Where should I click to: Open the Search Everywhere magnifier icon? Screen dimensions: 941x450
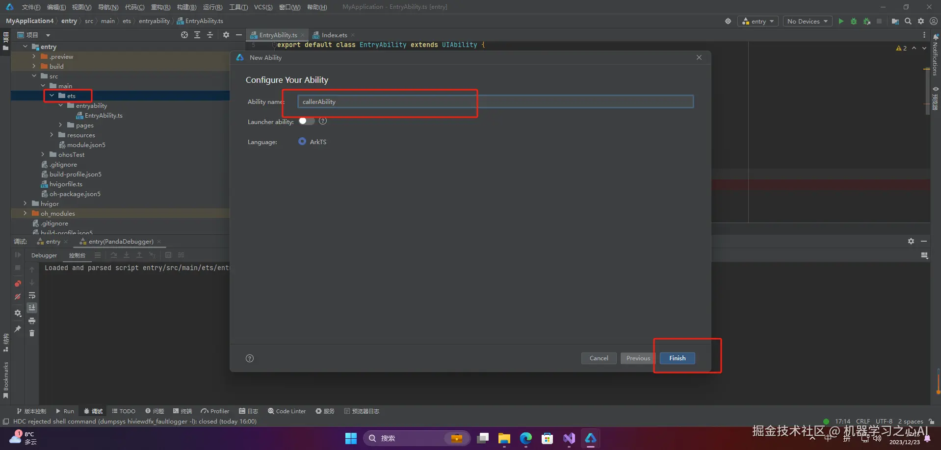[x=908, y=21]
